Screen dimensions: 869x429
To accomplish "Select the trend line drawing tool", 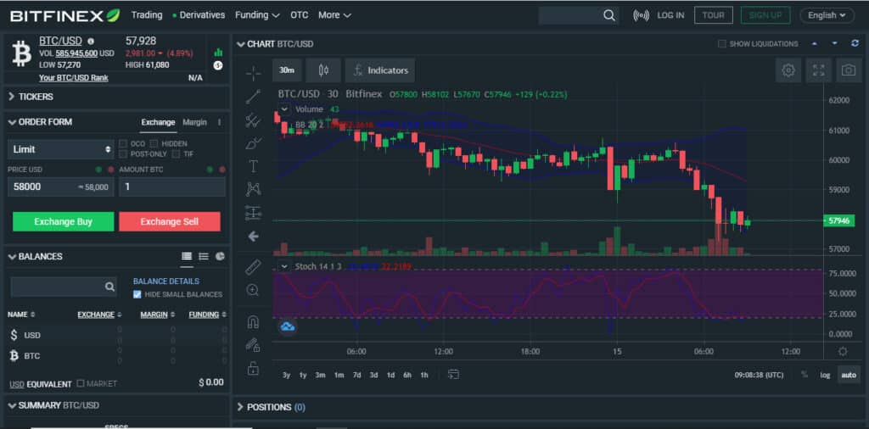I will 253,97.
